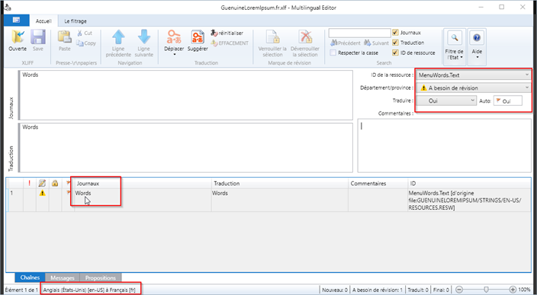Select the Words cell under Journaux
537x295 pixels.
click(x=143, y=200)
